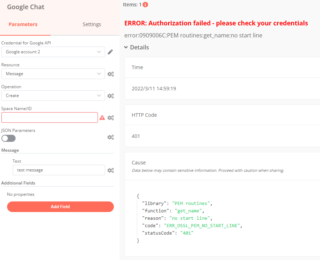Open the Resource dropdown showing Message
The image size is (320, 260).
[53, 74]
